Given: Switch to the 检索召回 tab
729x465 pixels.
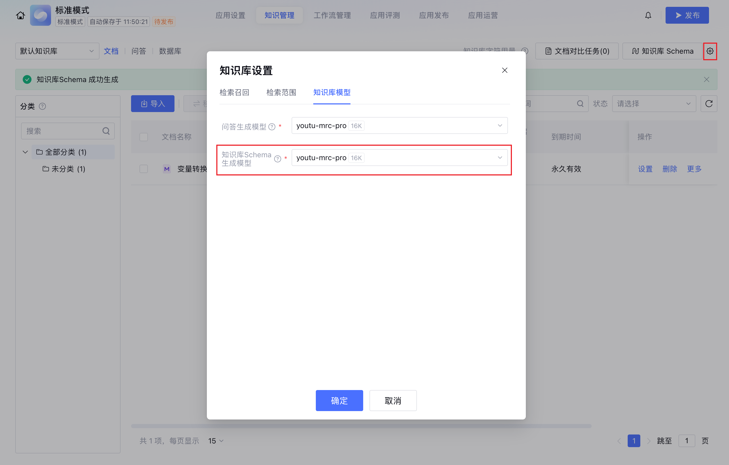Looking at the screenshot, I should click(x=234, y=92).
